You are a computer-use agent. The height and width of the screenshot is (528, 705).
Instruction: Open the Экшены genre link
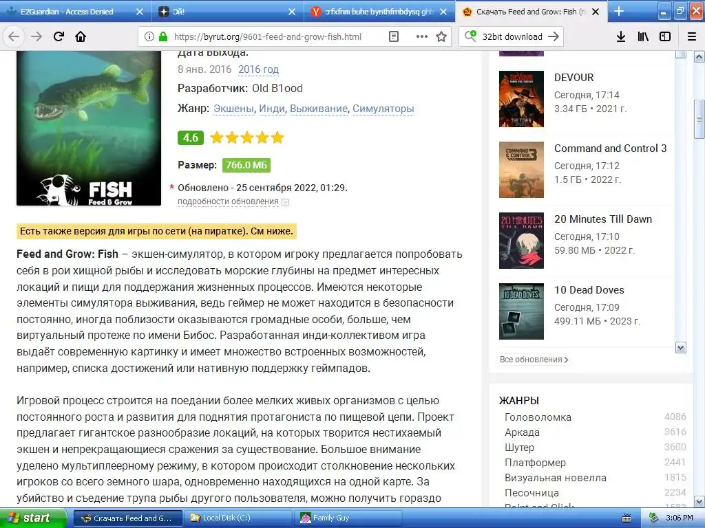234,109
